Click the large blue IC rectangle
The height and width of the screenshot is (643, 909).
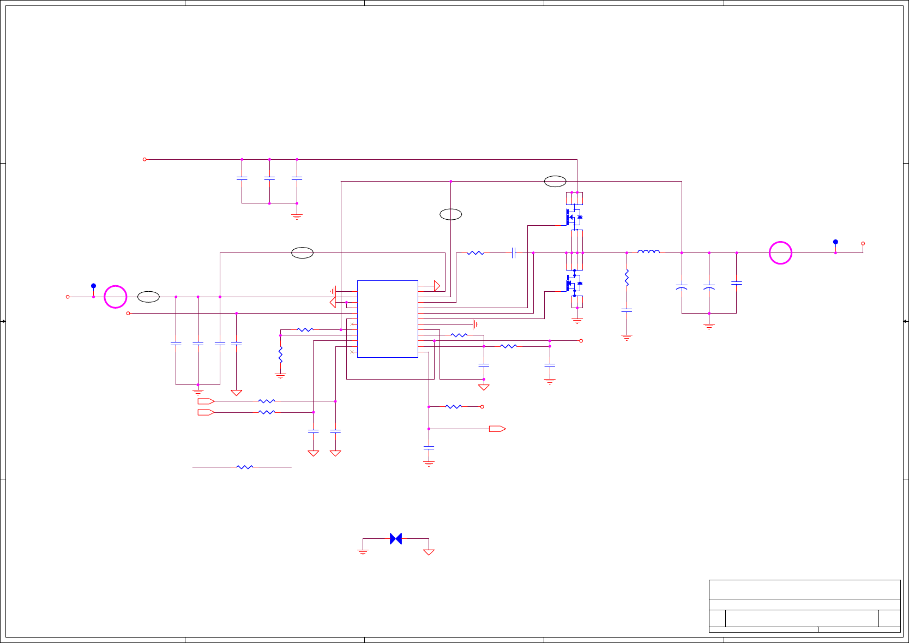[x=388, y=319]
